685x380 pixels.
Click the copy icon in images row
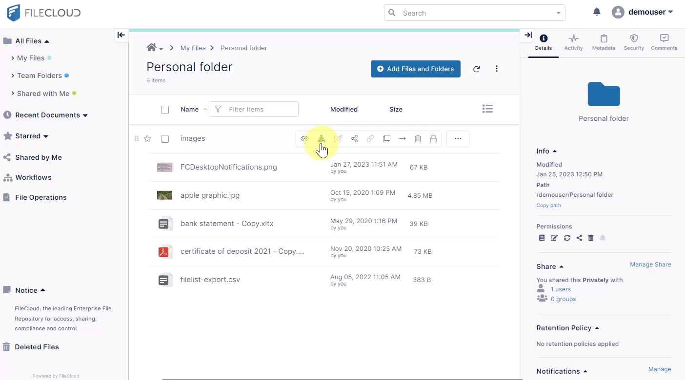pyautogui.click(x=386, y=139)
